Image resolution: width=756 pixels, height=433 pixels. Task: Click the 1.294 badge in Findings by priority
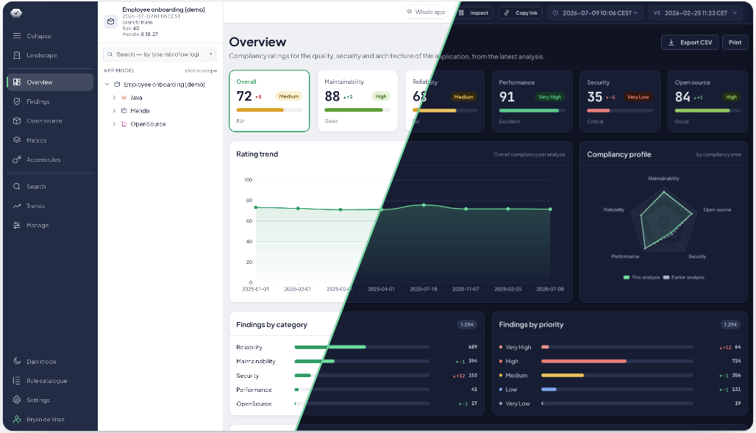[730, 324]
